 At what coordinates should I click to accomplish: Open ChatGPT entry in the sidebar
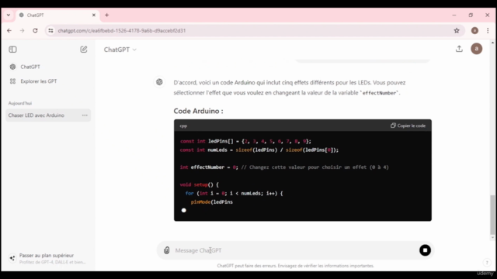tap(48, 67)
